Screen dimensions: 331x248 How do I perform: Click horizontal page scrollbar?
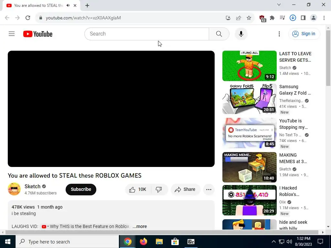162,232
